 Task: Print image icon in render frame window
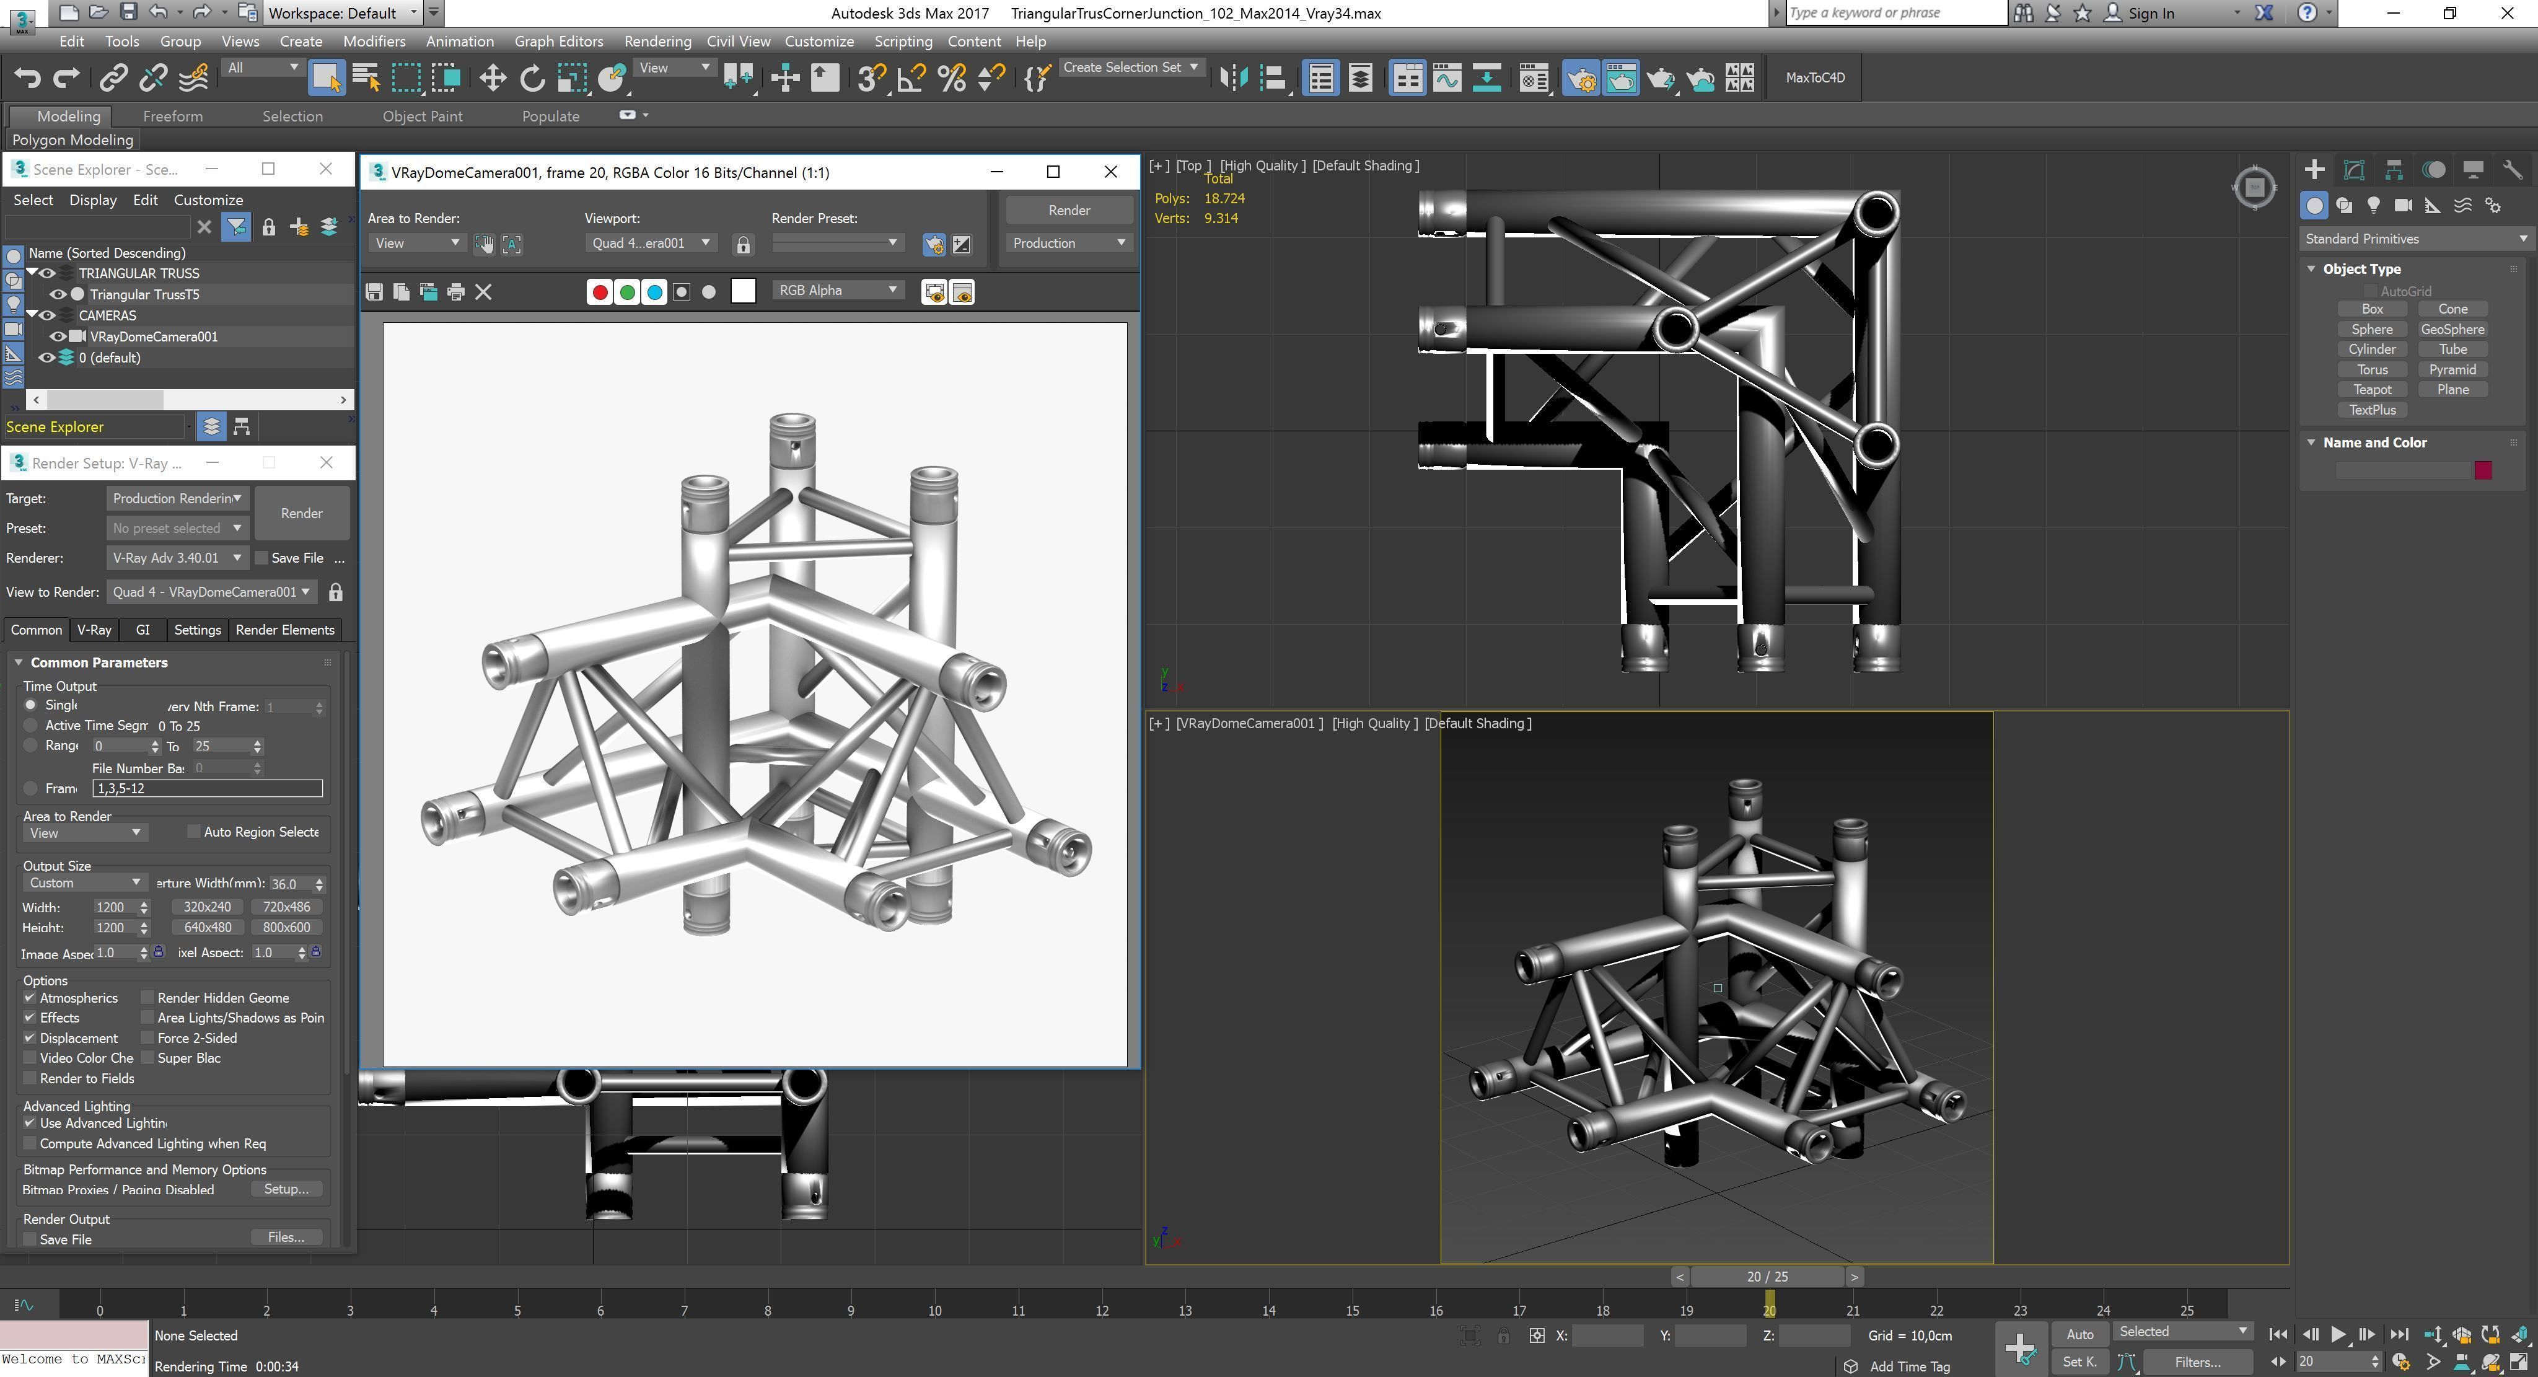click(x=455, y=292)
